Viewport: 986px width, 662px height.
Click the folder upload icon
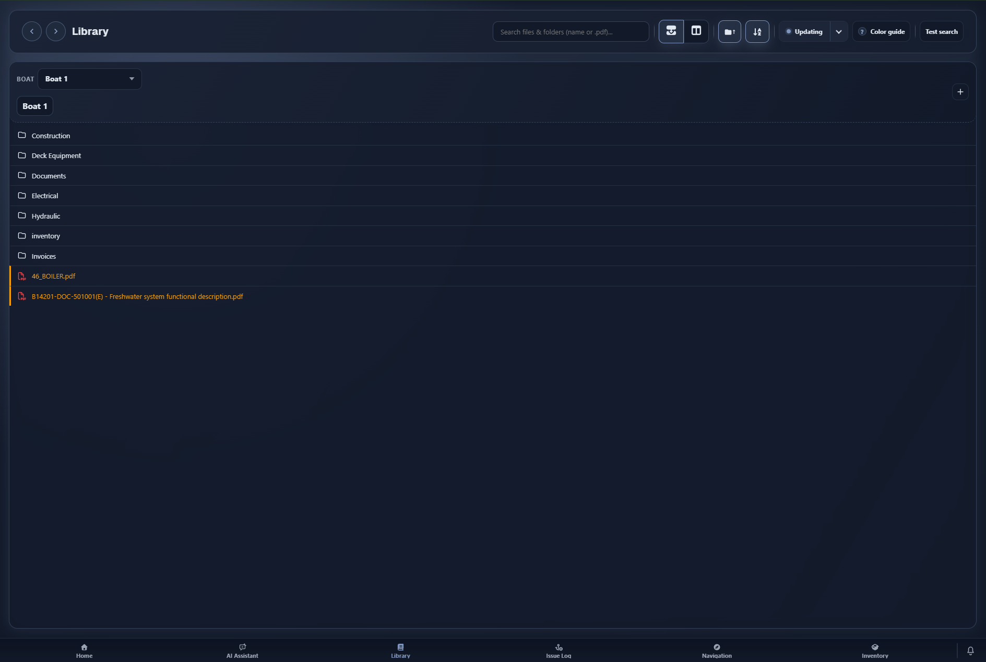click(730, 31)
